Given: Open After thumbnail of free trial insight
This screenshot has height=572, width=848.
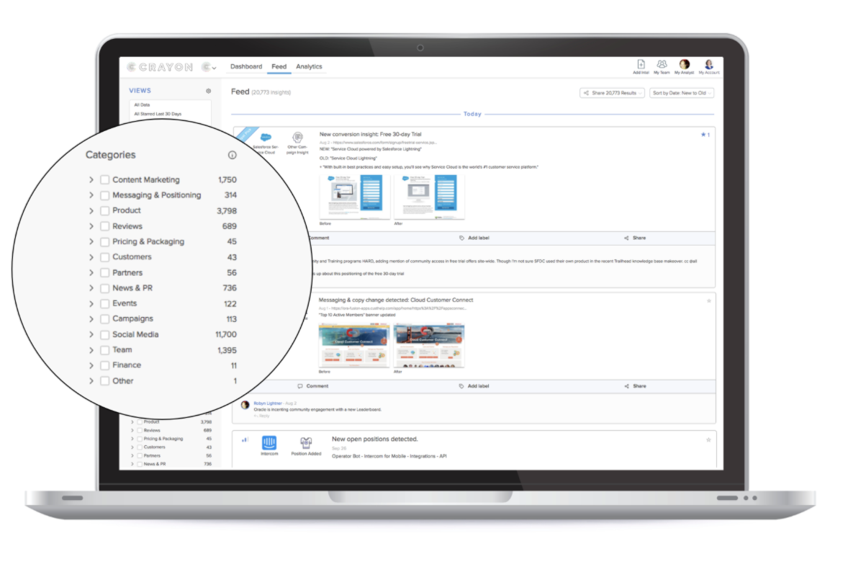Looking at the screenshot, I should coord(429,196).
